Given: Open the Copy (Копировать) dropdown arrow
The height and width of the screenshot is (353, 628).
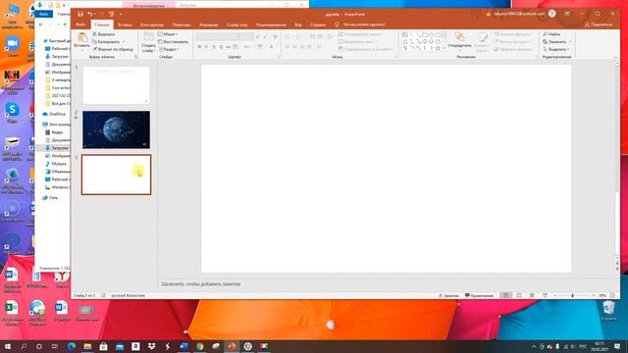Looking at the screenshot, I should click(124, 41).
